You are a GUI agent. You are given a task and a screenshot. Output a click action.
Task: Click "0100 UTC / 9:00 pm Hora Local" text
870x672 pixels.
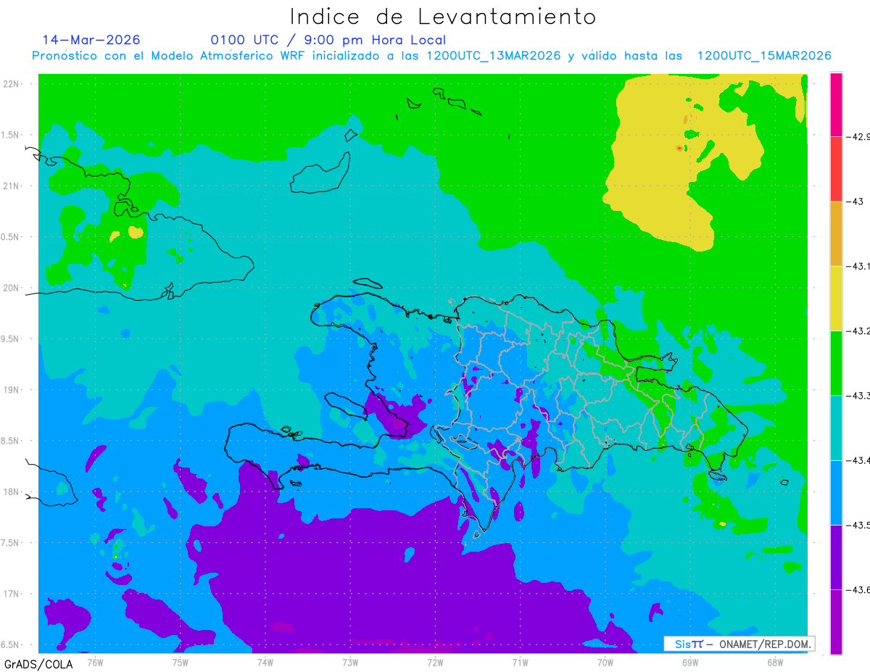point(328,40)
